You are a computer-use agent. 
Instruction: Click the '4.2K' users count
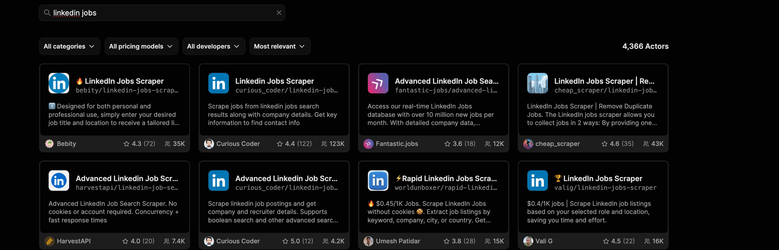338,241
